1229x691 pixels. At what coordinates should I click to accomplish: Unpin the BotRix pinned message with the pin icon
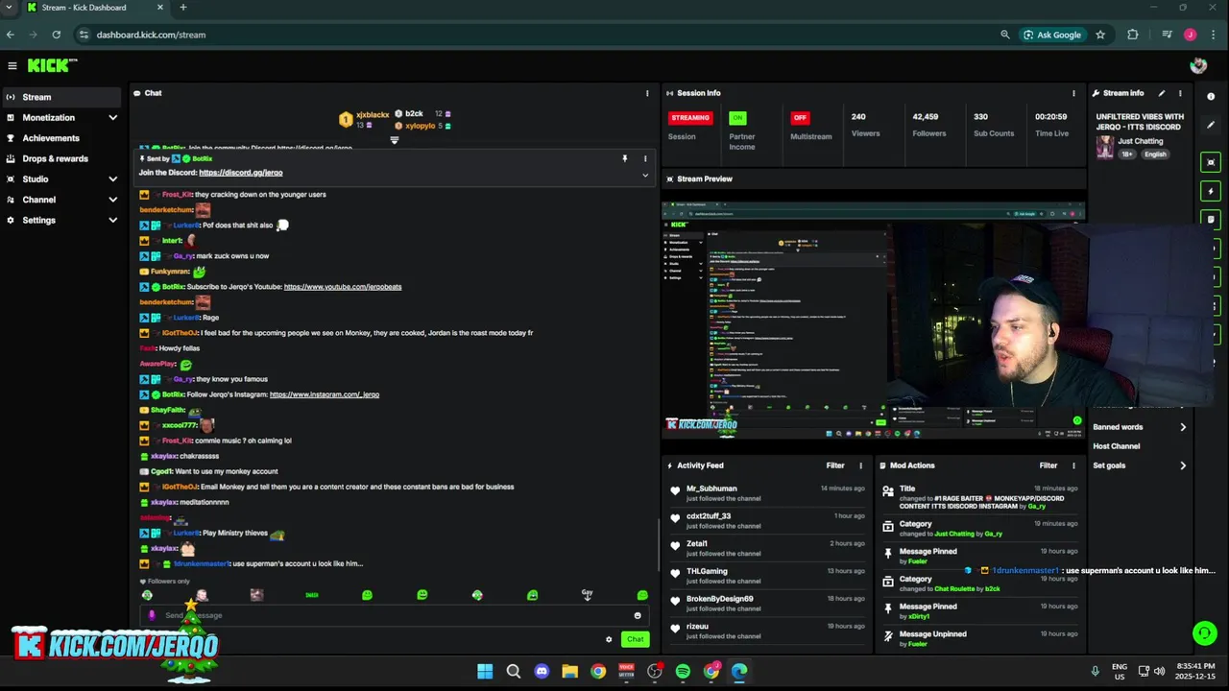coord(624,158)
